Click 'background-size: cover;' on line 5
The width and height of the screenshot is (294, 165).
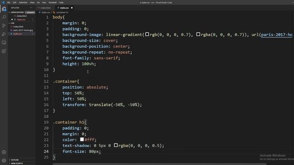point(90,41)
